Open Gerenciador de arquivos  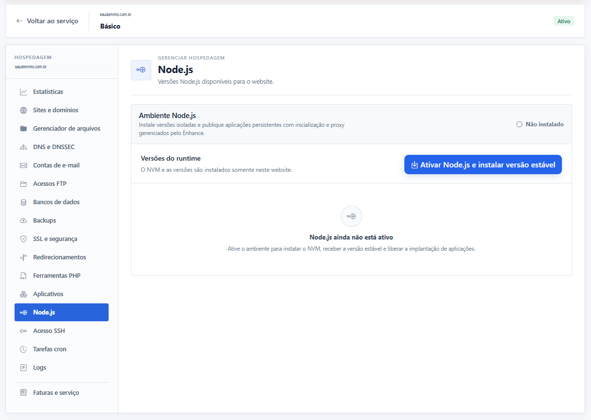click(62, 129)
